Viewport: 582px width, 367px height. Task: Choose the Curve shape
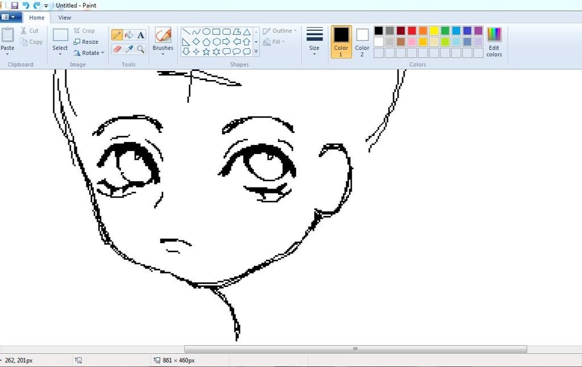pyautogui.click(x=196, y=32)
